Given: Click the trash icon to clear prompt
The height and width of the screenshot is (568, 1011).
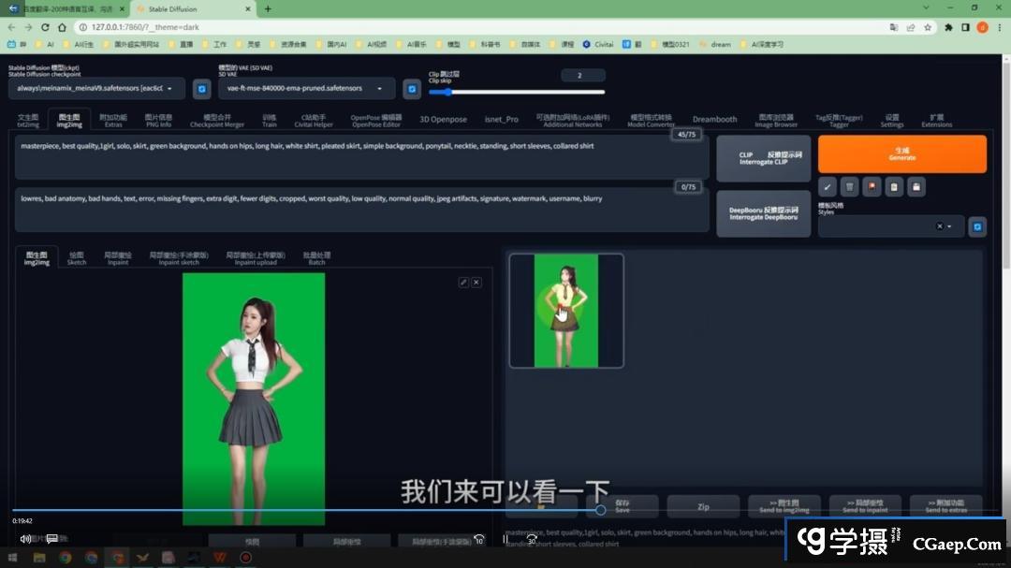Looking at the screenshot, I should pos(849,186).
